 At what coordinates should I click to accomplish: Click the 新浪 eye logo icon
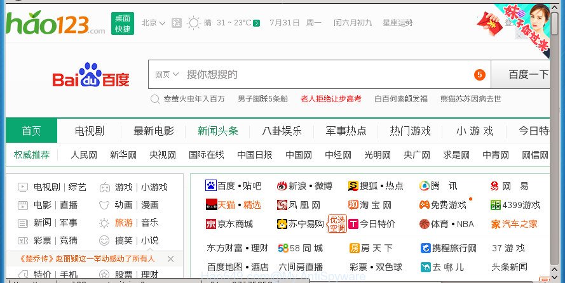[x=282, y=186]
